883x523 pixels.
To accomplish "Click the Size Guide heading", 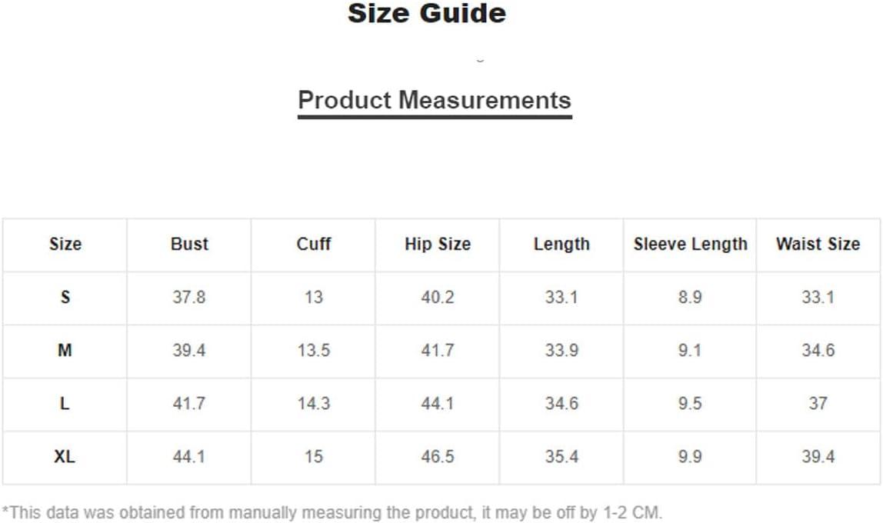I will pyautogui.click(x=427, y=13).
